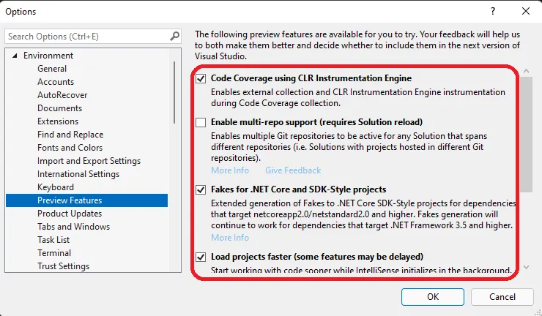Select Tabs and Windows settings
This screenshot has height=316, width=542.
tap(73, 227)
